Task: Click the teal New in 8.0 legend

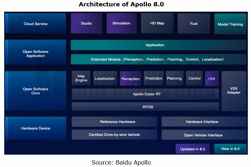Action: coord(230,149)
